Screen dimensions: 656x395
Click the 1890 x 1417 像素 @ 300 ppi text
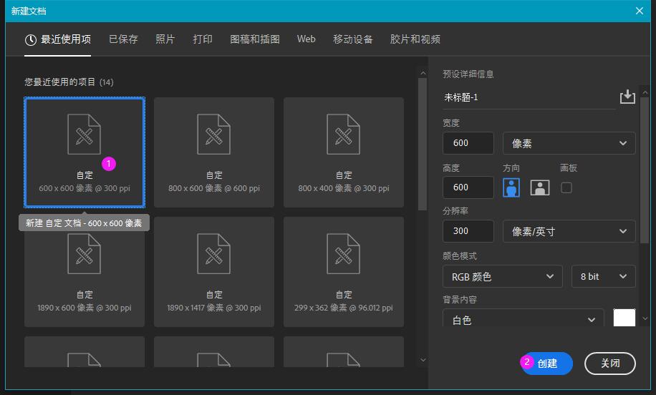(x=214, y=308)
